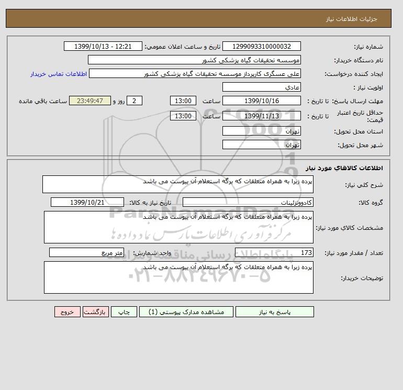
Task: Click the بازگشت back button
Action: coord(96,312)
